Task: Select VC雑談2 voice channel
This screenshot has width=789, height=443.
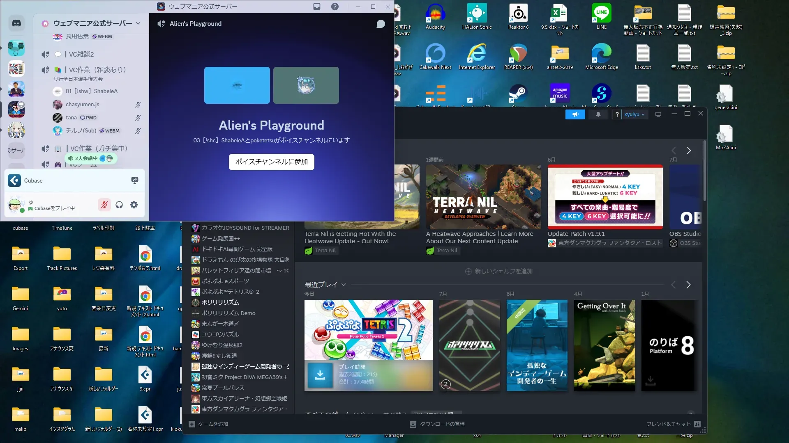Action: tap(81, 54)
